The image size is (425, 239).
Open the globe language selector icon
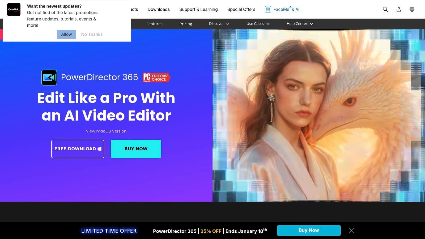[x=412, y=9]
